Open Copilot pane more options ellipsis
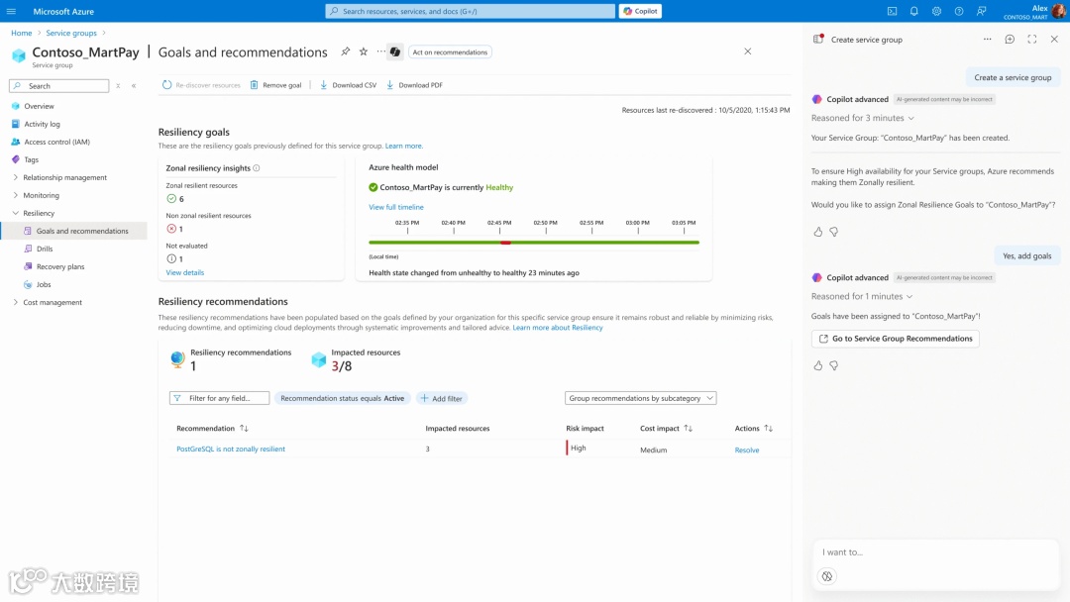This screenshot has height=602, width=1070. pyautogui.click(x=988, y=40)
